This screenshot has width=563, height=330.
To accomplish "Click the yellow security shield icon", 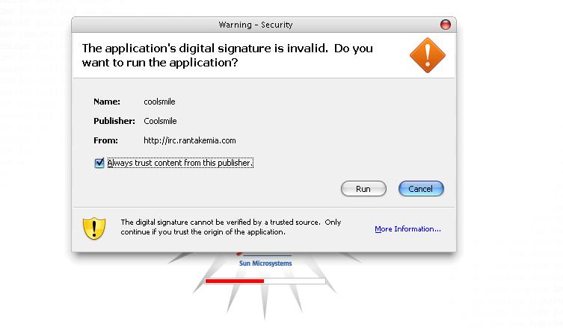I will click(x=94, y=227).
